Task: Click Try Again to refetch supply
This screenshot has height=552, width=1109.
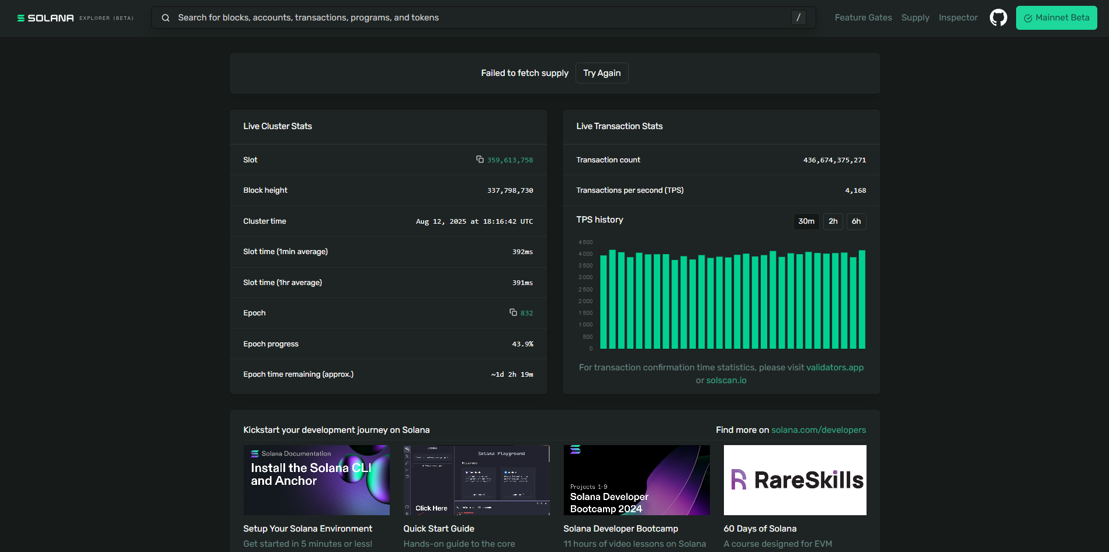Action: [x=602, y=73]
